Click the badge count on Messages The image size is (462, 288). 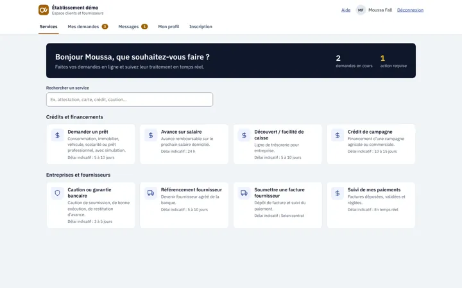(144, 27)
